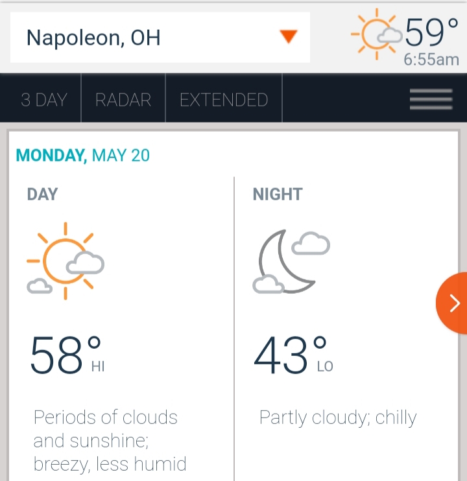Tap the daytime partly sunny icon

[x=66, y=261]
